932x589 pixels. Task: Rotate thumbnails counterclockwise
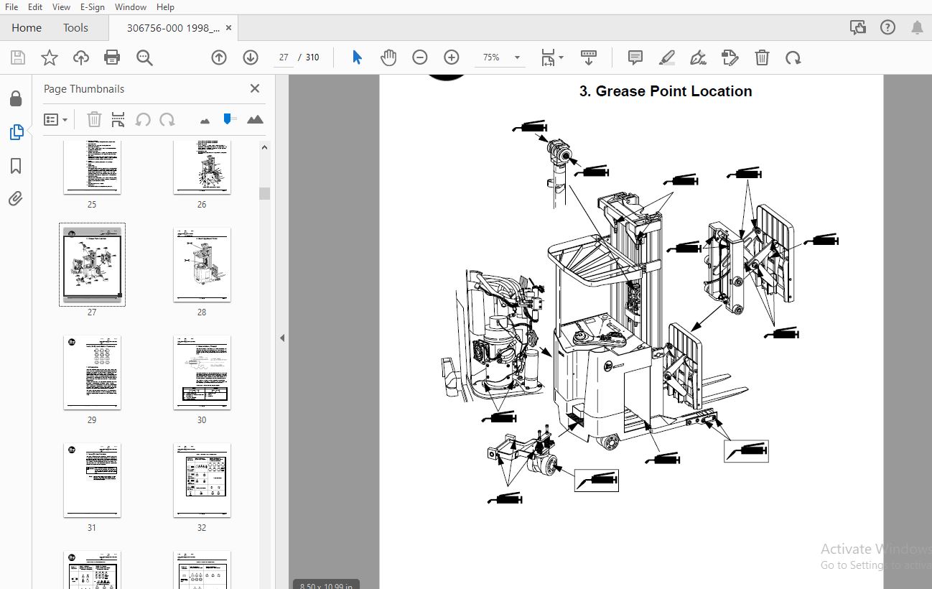pos(143,119)
